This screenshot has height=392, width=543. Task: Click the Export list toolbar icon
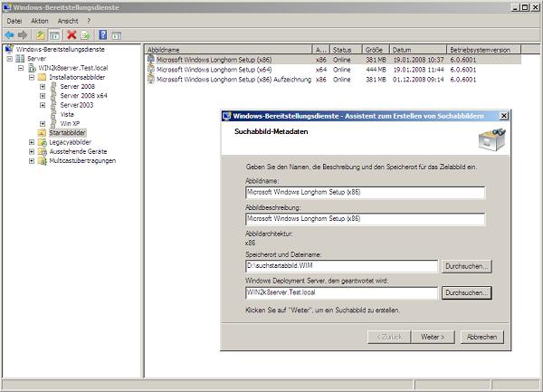(85, 35)
